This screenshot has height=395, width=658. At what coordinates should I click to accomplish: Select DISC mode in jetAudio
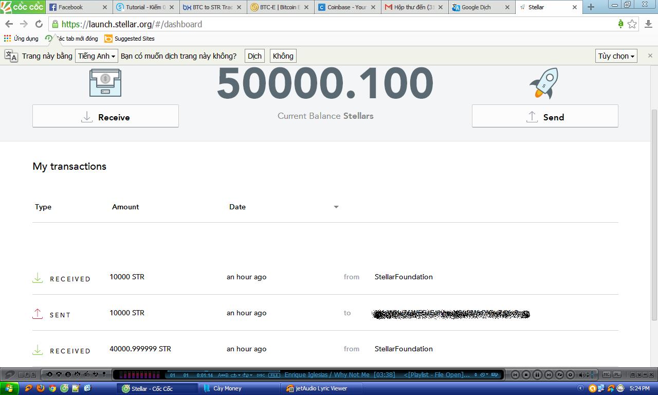[x=261, y=375]
